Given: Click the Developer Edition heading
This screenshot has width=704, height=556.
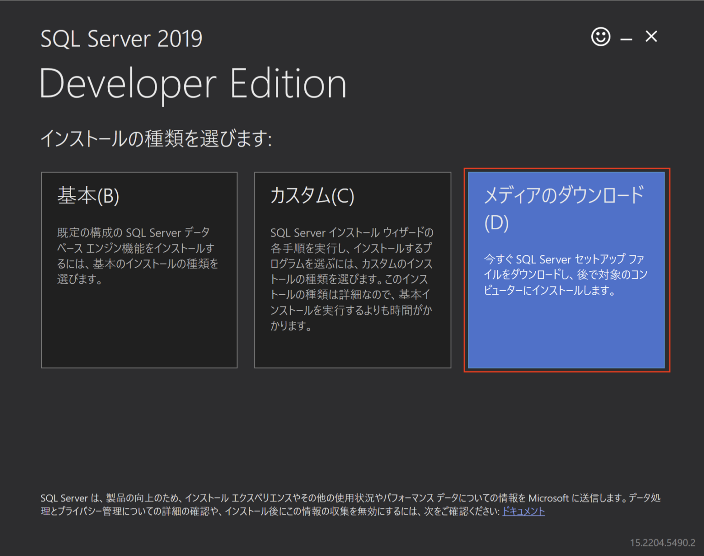Looking at the screenshot, I should point(193,83).
